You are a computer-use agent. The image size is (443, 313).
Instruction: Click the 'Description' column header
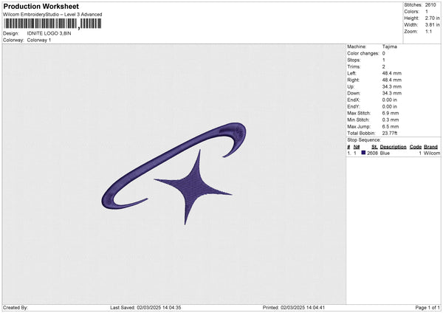point(393,147)
